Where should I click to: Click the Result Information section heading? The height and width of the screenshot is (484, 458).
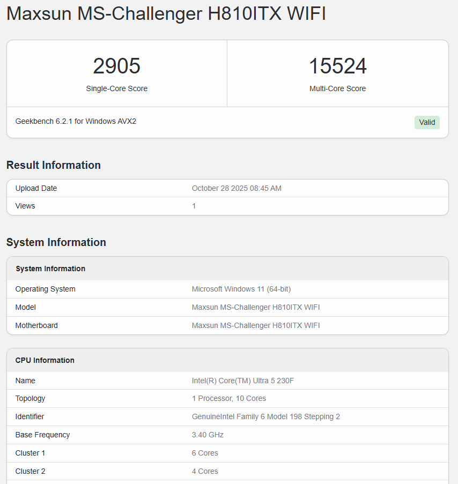pyautogui.click(x=54, y=165)
